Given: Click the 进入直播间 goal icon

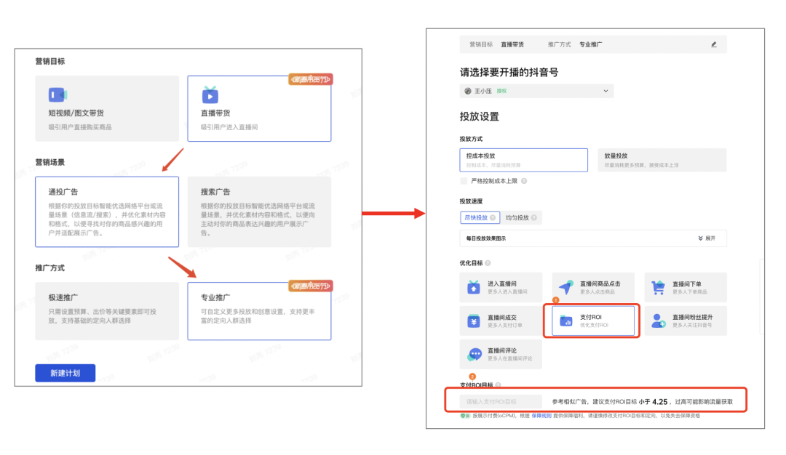Looking at the screenshot, I should (474, 287).
